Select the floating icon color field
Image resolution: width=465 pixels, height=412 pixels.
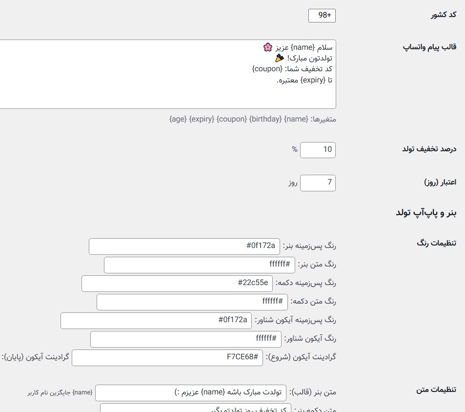point(185,339)
